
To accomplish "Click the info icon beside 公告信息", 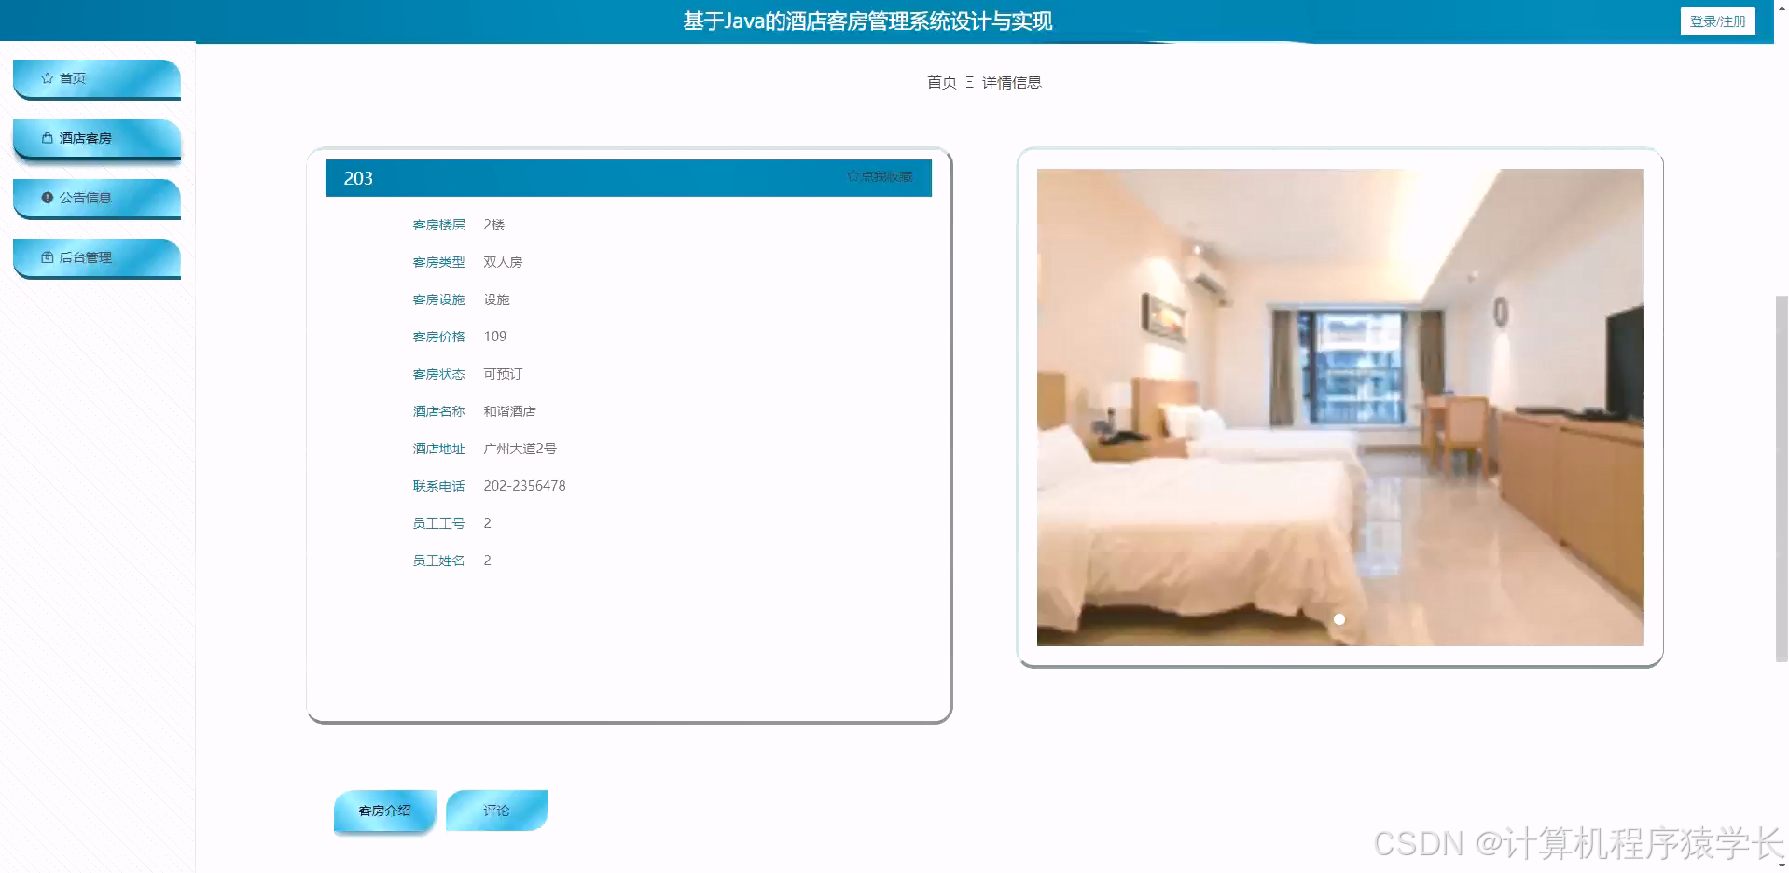I will point(48,198).
